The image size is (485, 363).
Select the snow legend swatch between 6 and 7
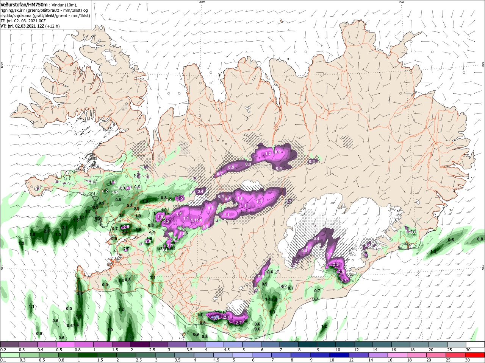point(270,344)
